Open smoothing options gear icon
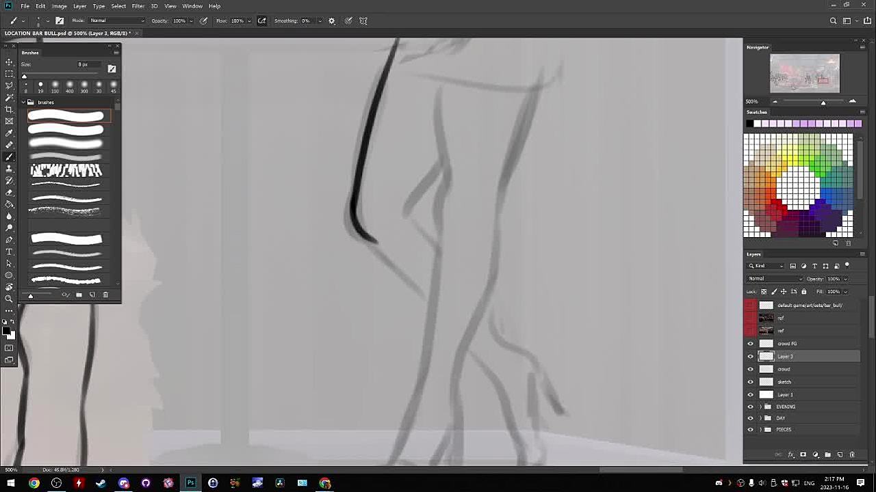 tap(332, 20)
